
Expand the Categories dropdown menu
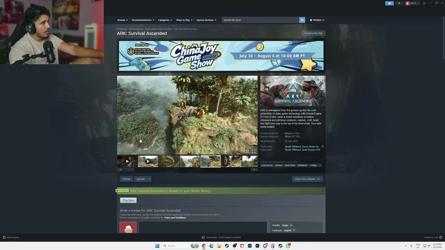click(x=165, y=20)
